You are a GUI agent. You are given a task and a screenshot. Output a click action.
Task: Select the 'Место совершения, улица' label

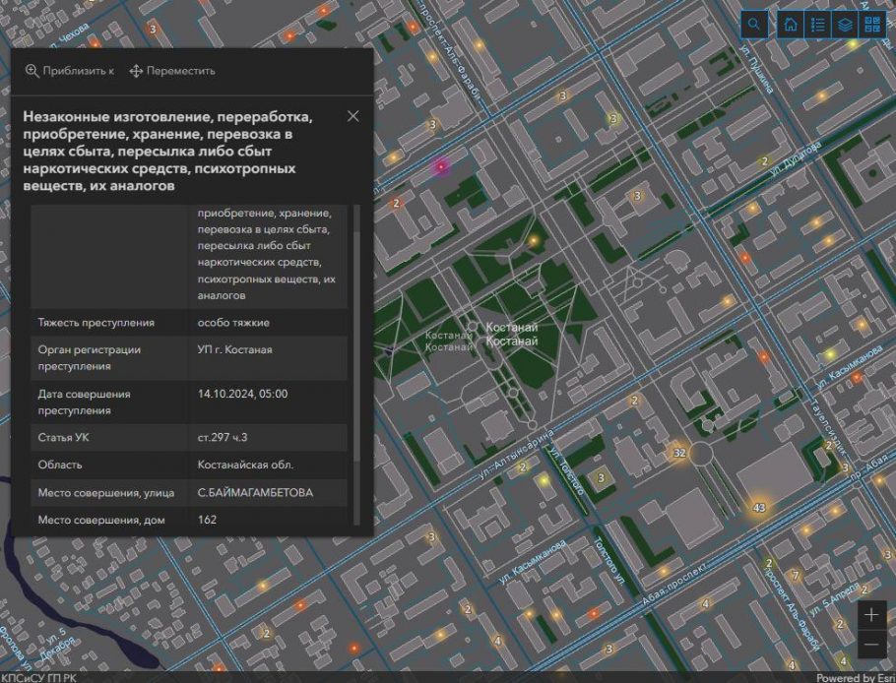click(105, 492)
